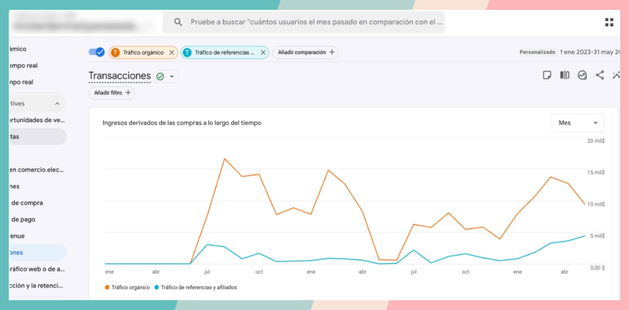Viewport: 629px width, 310px height.
Task: Select the 'de pago' sidebar report
Action: click(23, 219)
